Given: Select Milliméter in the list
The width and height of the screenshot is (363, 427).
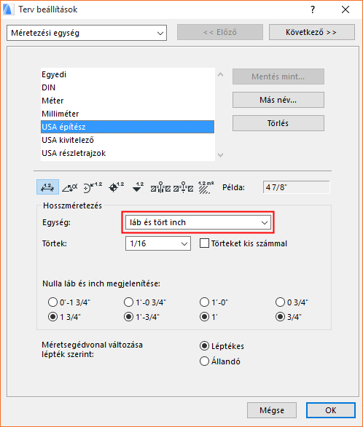Looking at the screenshot, I should 128,114.
